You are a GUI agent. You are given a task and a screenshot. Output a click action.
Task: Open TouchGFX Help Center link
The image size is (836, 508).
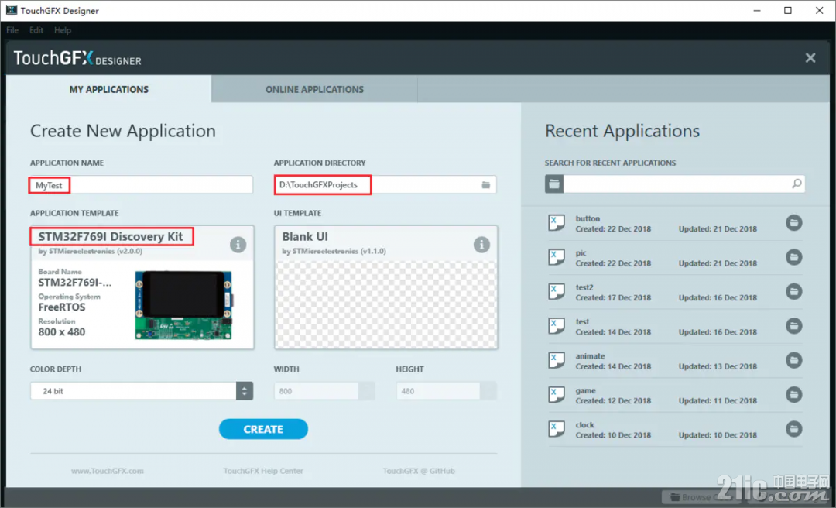(263, 471)
